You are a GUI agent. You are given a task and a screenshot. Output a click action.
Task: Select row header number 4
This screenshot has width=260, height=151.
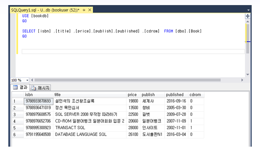(18, 121)
